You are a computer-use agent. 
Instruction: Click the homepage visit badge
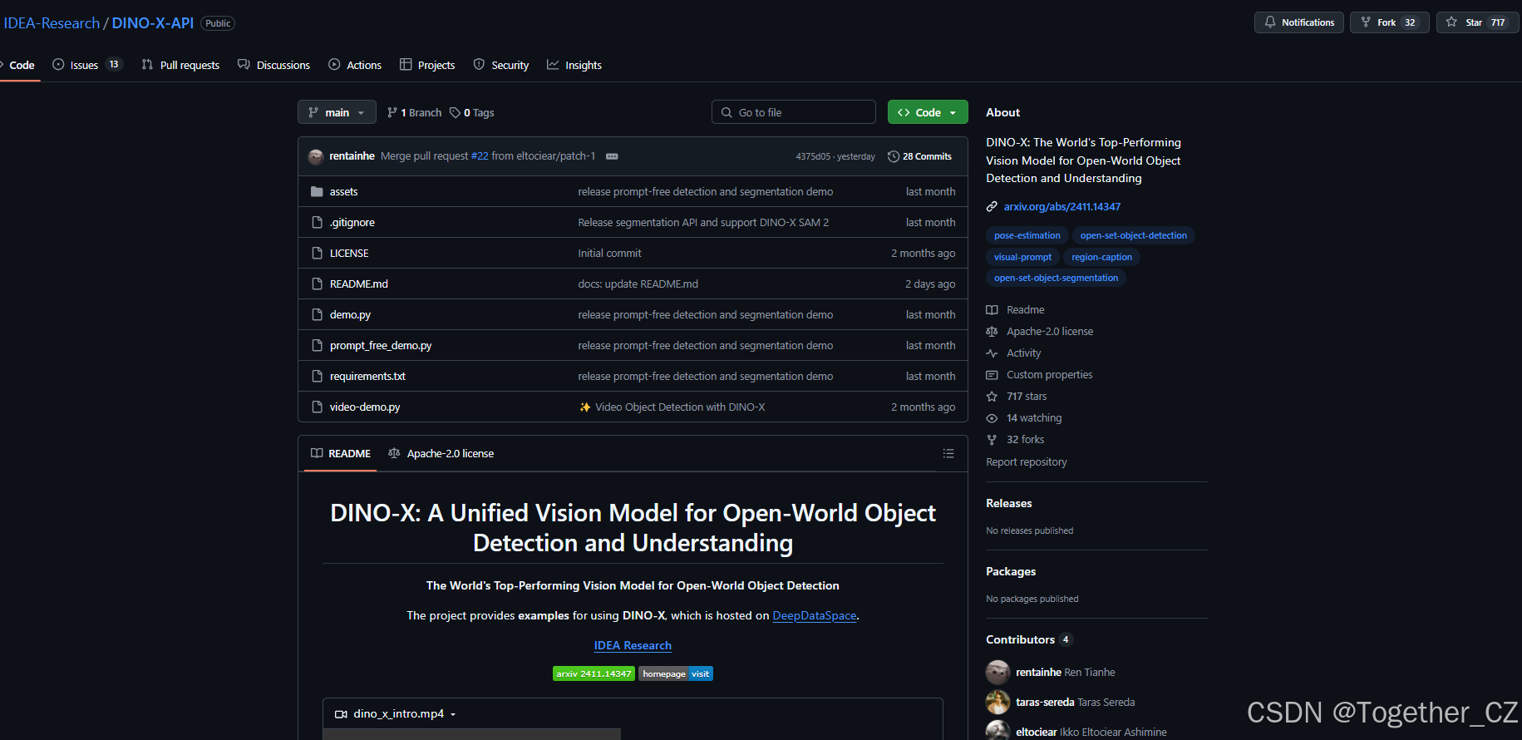click(676, 673)
